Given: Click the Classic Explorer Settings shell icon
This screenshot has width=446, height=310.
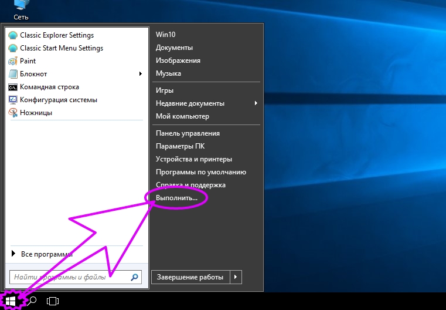Looking at the screenshot, I should point(13,35).
